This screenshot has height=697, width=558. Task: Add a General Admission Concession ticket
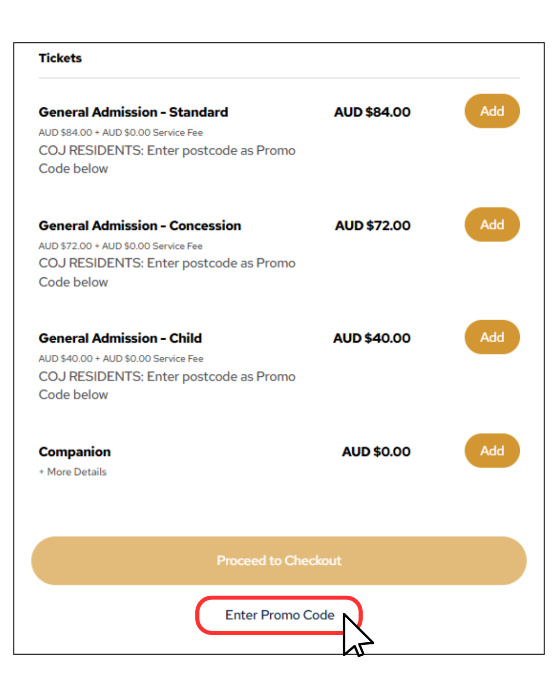492,225
